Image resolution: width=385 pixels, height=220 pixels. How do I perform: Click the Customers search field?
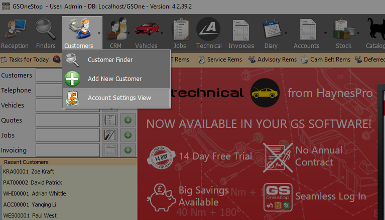(x=49, y=75)
